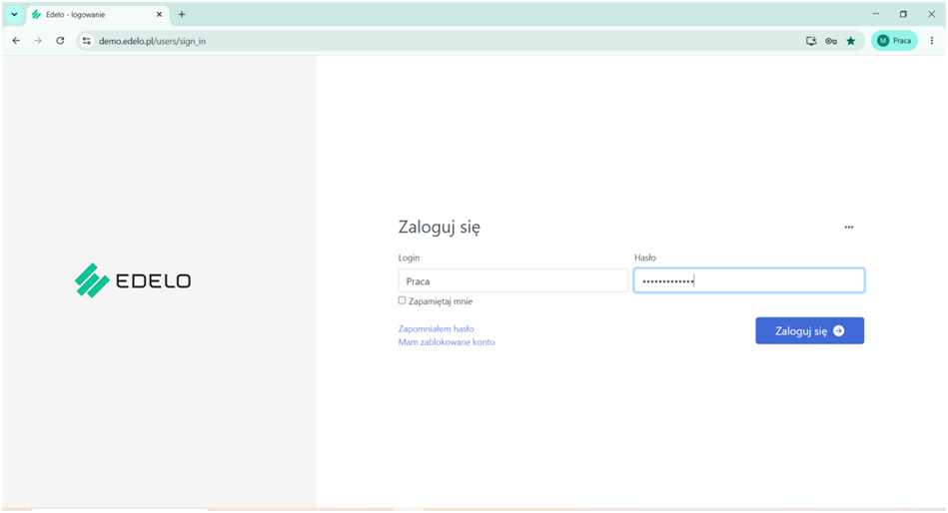The width and height of the screenshot is (948, 513).
Task: Click the address bar URL
Action: 153,41
